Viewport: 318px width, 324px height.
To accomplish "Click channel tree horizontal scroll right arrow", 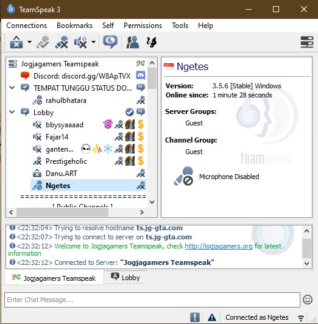I will tap(141, 213).
